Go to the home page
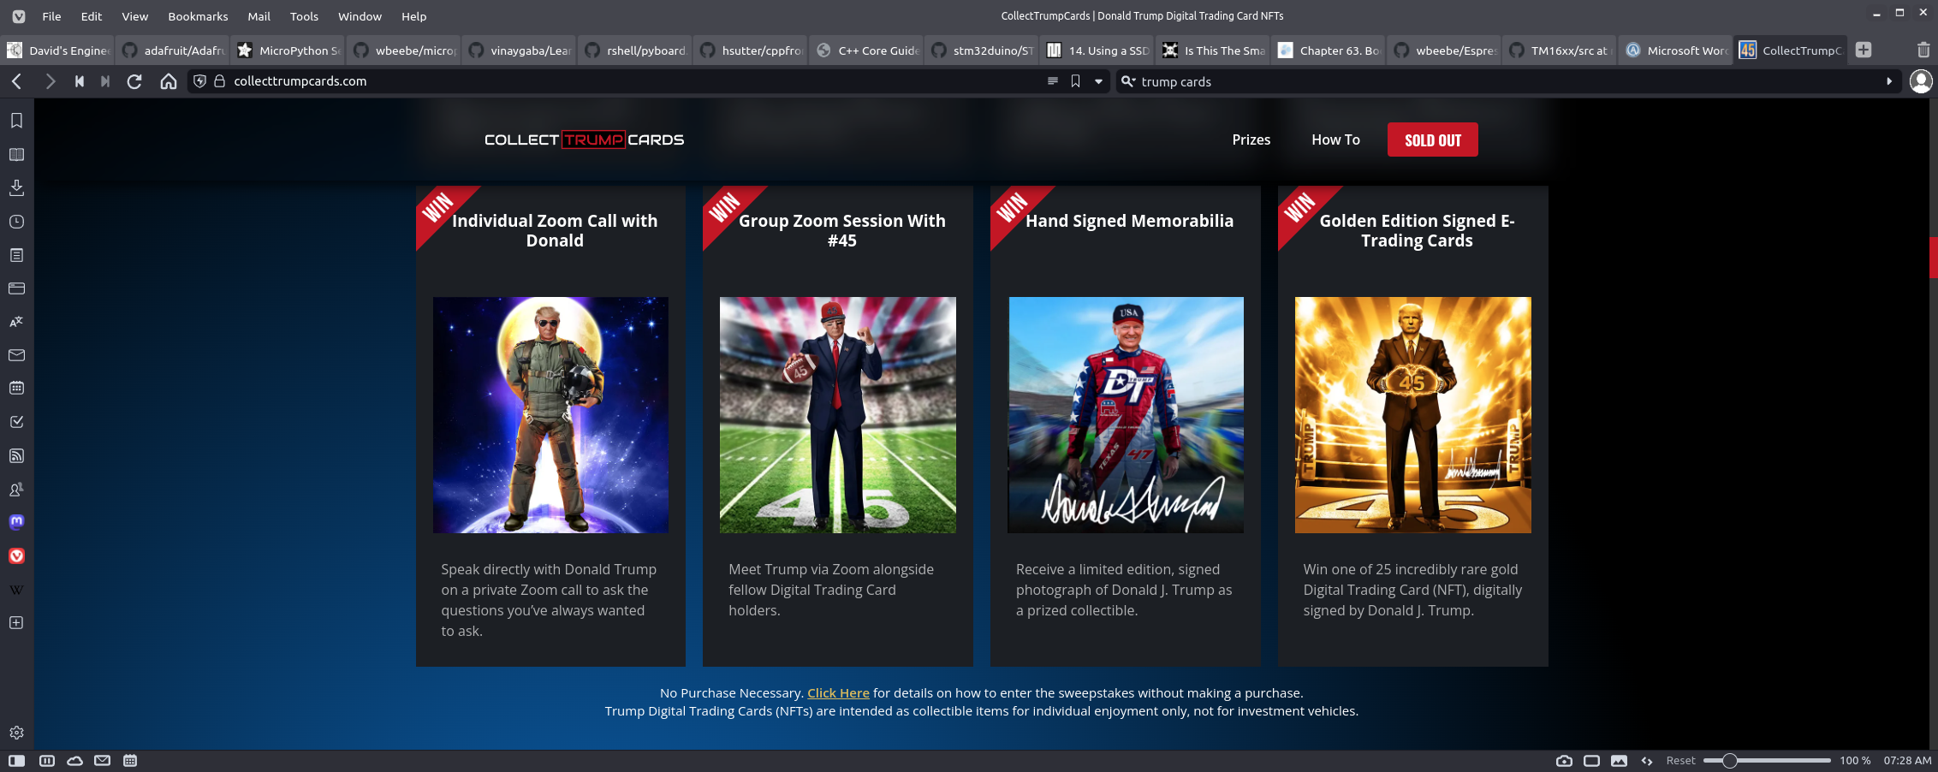The image size is (1938, 772). click(169, 81)
